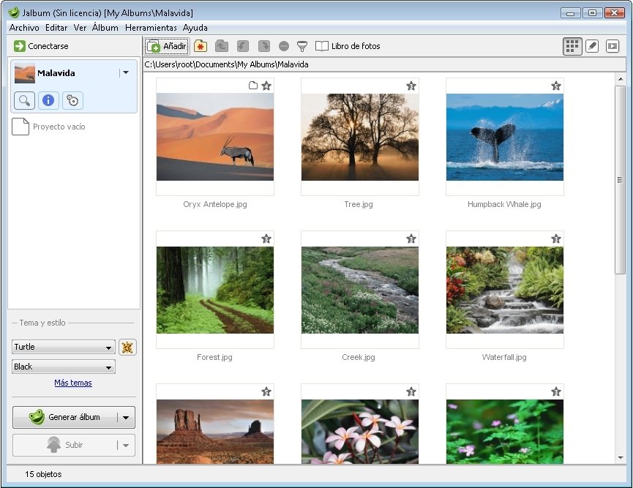The height and width of the screenshot is (488, 633).
Task: Open the Herramientas menu
Action: (151, 28)
